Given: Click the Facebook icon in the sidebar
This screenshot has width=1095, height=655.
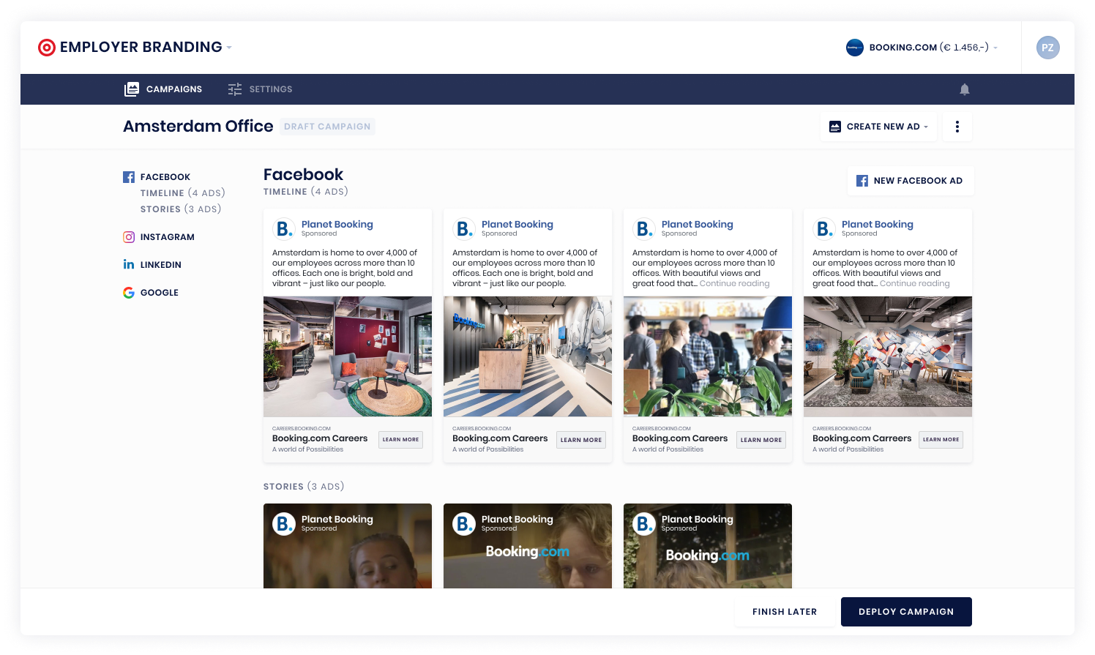Looking at the screenshot, I should pos(129,177).
